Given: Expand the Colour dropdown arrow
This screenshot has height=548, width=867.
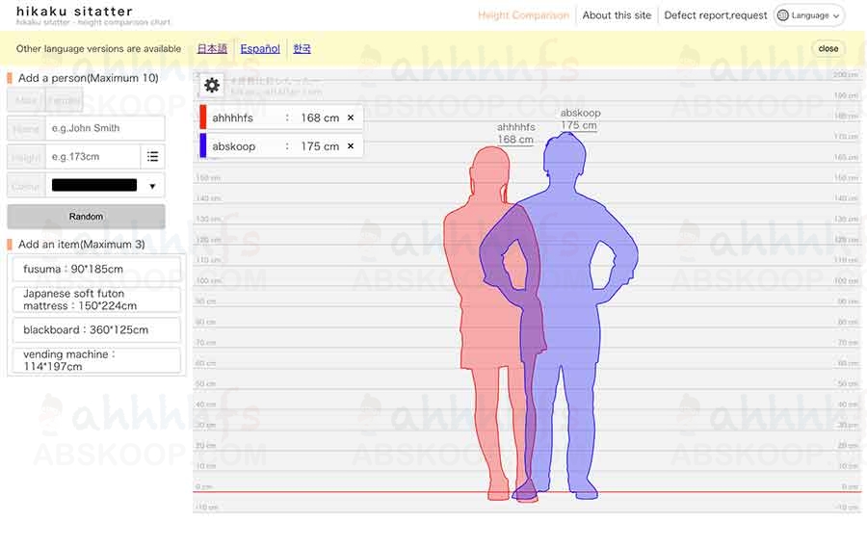Looking at the screenshot, I should 152,186.
